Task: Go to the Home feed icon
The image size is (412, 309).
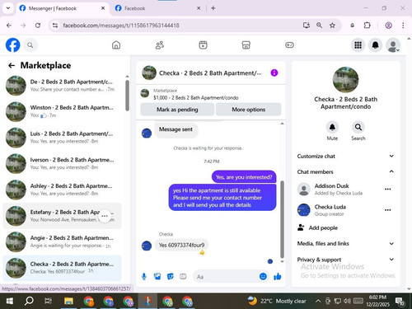Action: (x=116, y=45)
